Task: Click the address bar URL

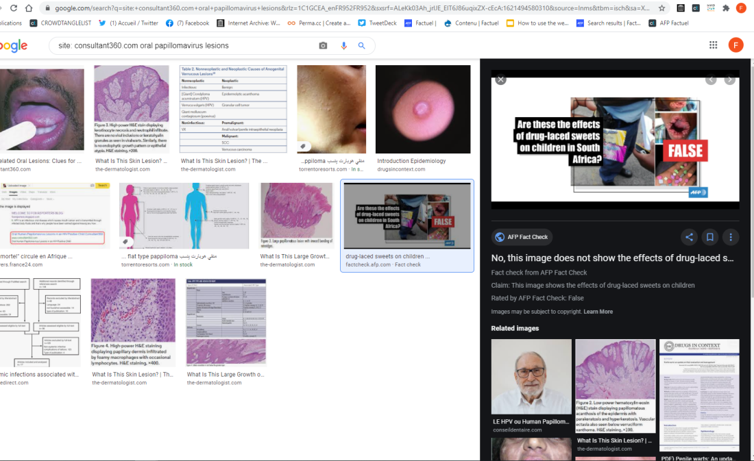Action: [x=351, y=8]
